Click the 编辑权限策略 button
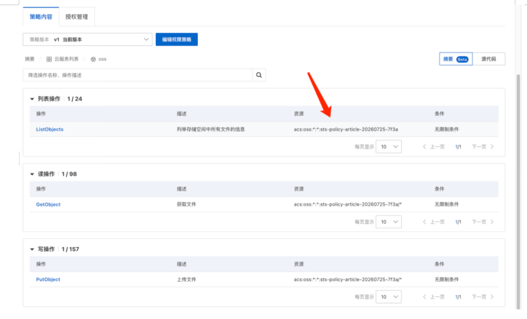Image resolution: width=527 pixels, height=319 pixels. click(177, 39)
